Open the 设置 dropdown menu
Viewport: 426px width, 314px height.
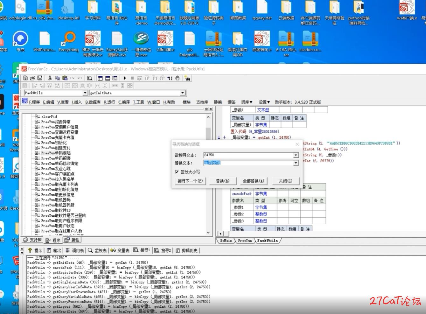264,102
